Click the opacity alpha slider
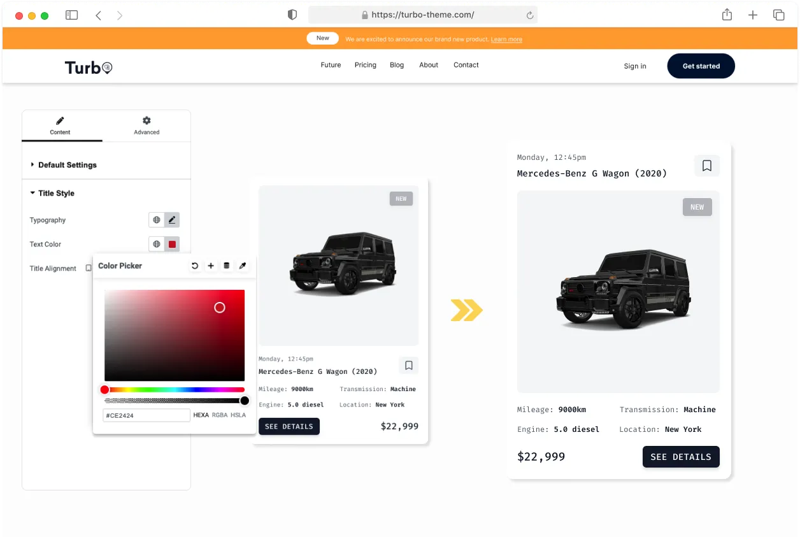Screen dimensions: 800x537 (x=175, y=401)
